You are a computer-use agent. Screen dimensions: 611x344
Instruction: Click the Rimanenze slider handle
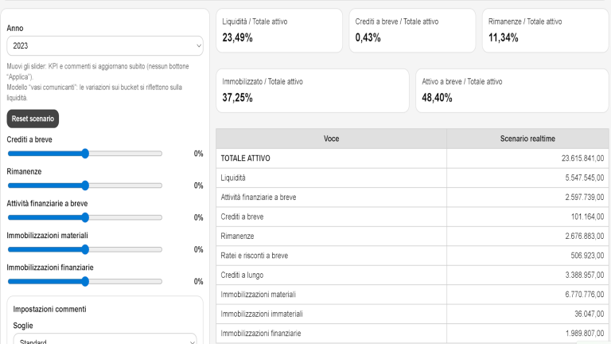[x=84, y=186]
